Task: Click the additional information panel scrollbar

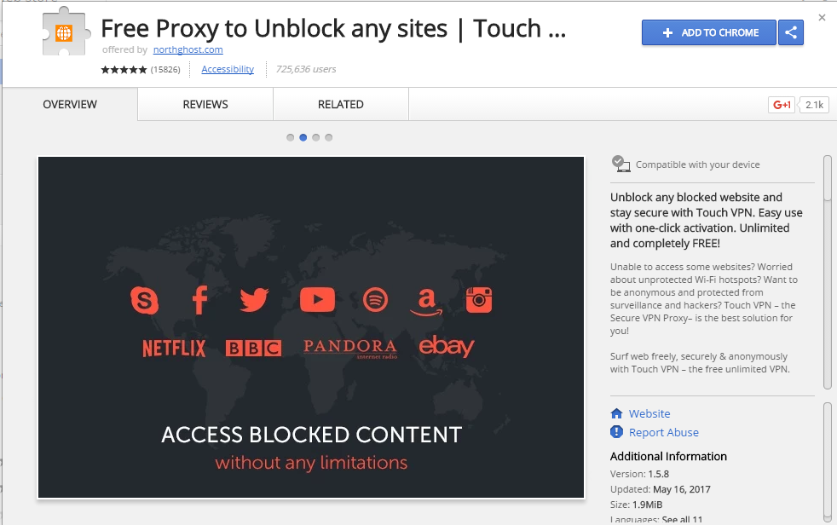Action: (828, 462)
